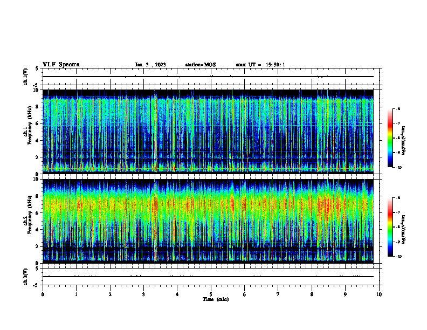Click the -6 label on ch.2 colorbar

tap(398, 198)
